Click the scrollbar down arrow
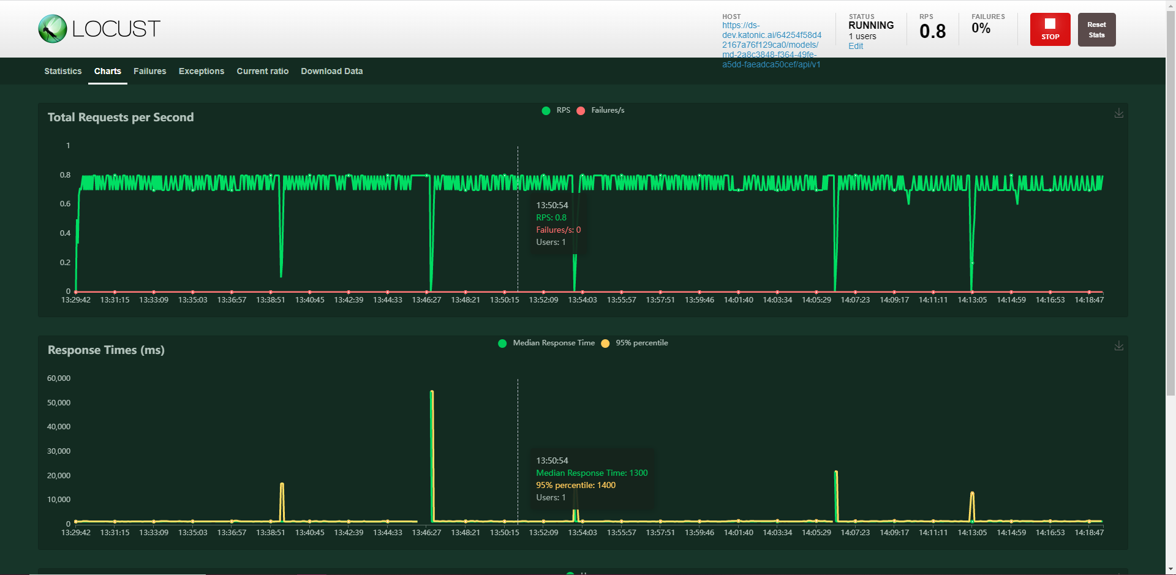 [x=1170, y=570]
